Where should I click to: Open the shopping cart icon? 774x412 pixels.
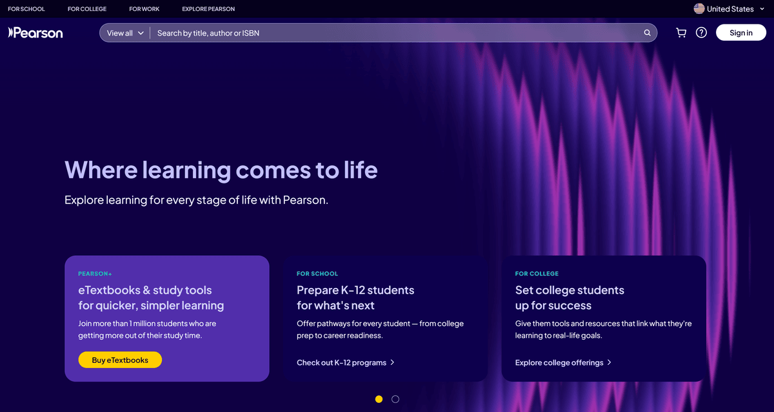pyautogui.click(x=681, y=33)
